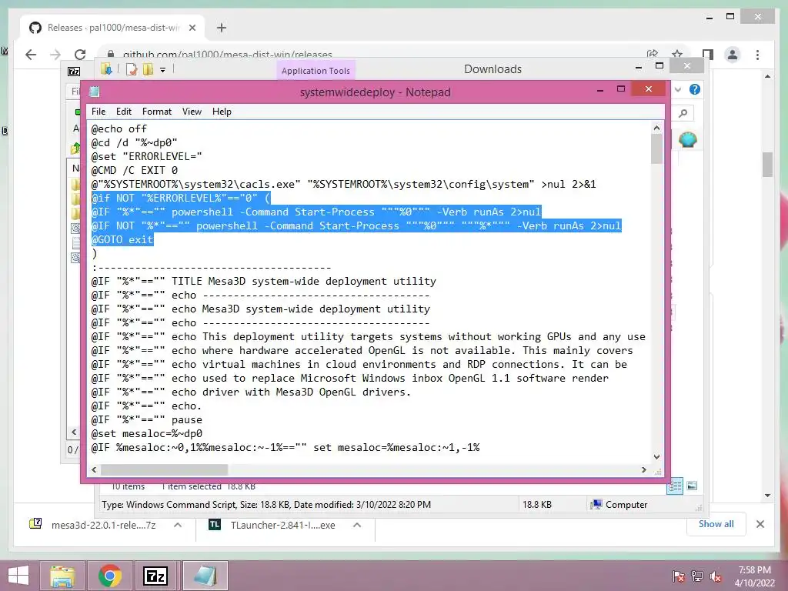
Task: Open 7-Zip from taskbar
Action: (155, 576)
